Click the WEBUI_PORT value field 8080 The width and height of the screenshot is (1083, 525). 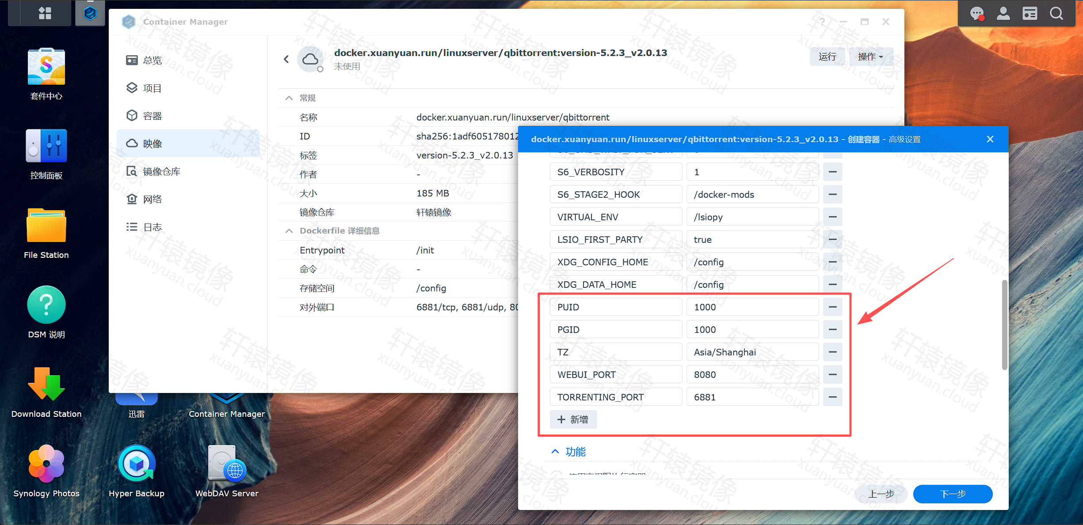click(752, 374)
